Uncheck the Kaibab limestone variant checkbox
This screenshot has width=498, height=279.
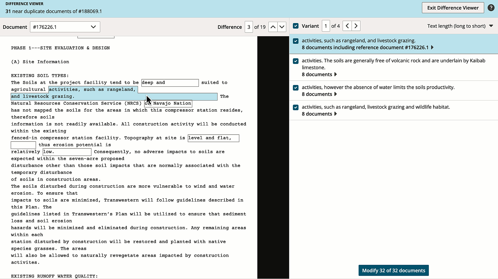pyautogui.click(x=296, y=61)
